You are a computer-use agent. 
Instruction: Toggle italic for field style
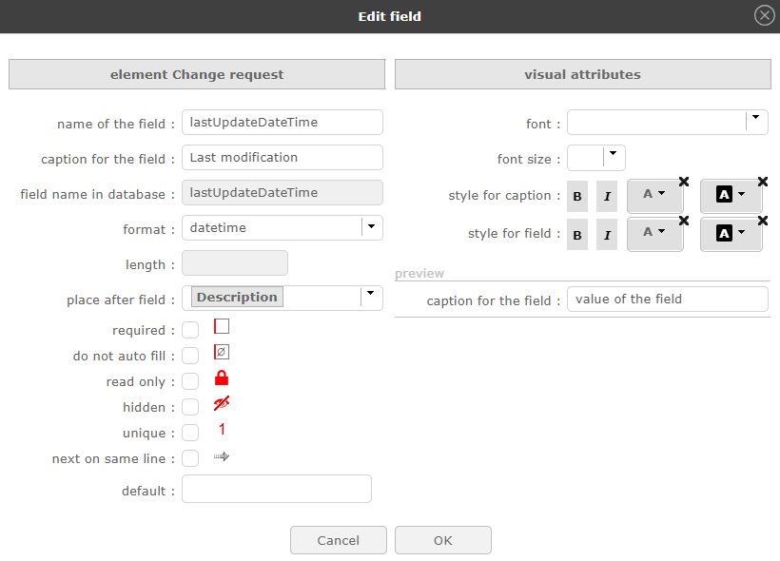pyautogui.click(x=607, y=234)
